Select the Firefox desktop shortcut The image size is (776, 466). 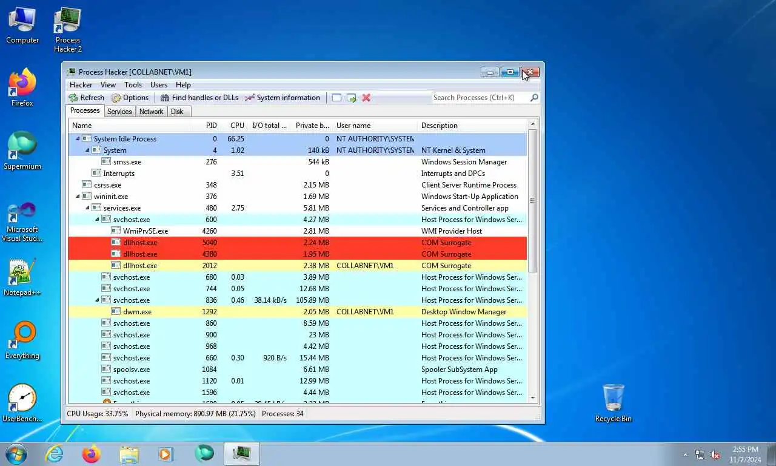coord(22,88)
